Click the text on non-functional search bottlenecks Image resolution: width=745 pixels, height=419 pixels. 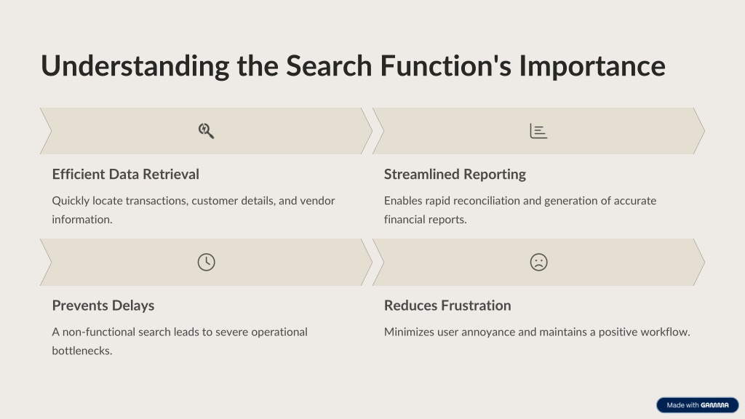pyautogui.click(x=180, y=341)
